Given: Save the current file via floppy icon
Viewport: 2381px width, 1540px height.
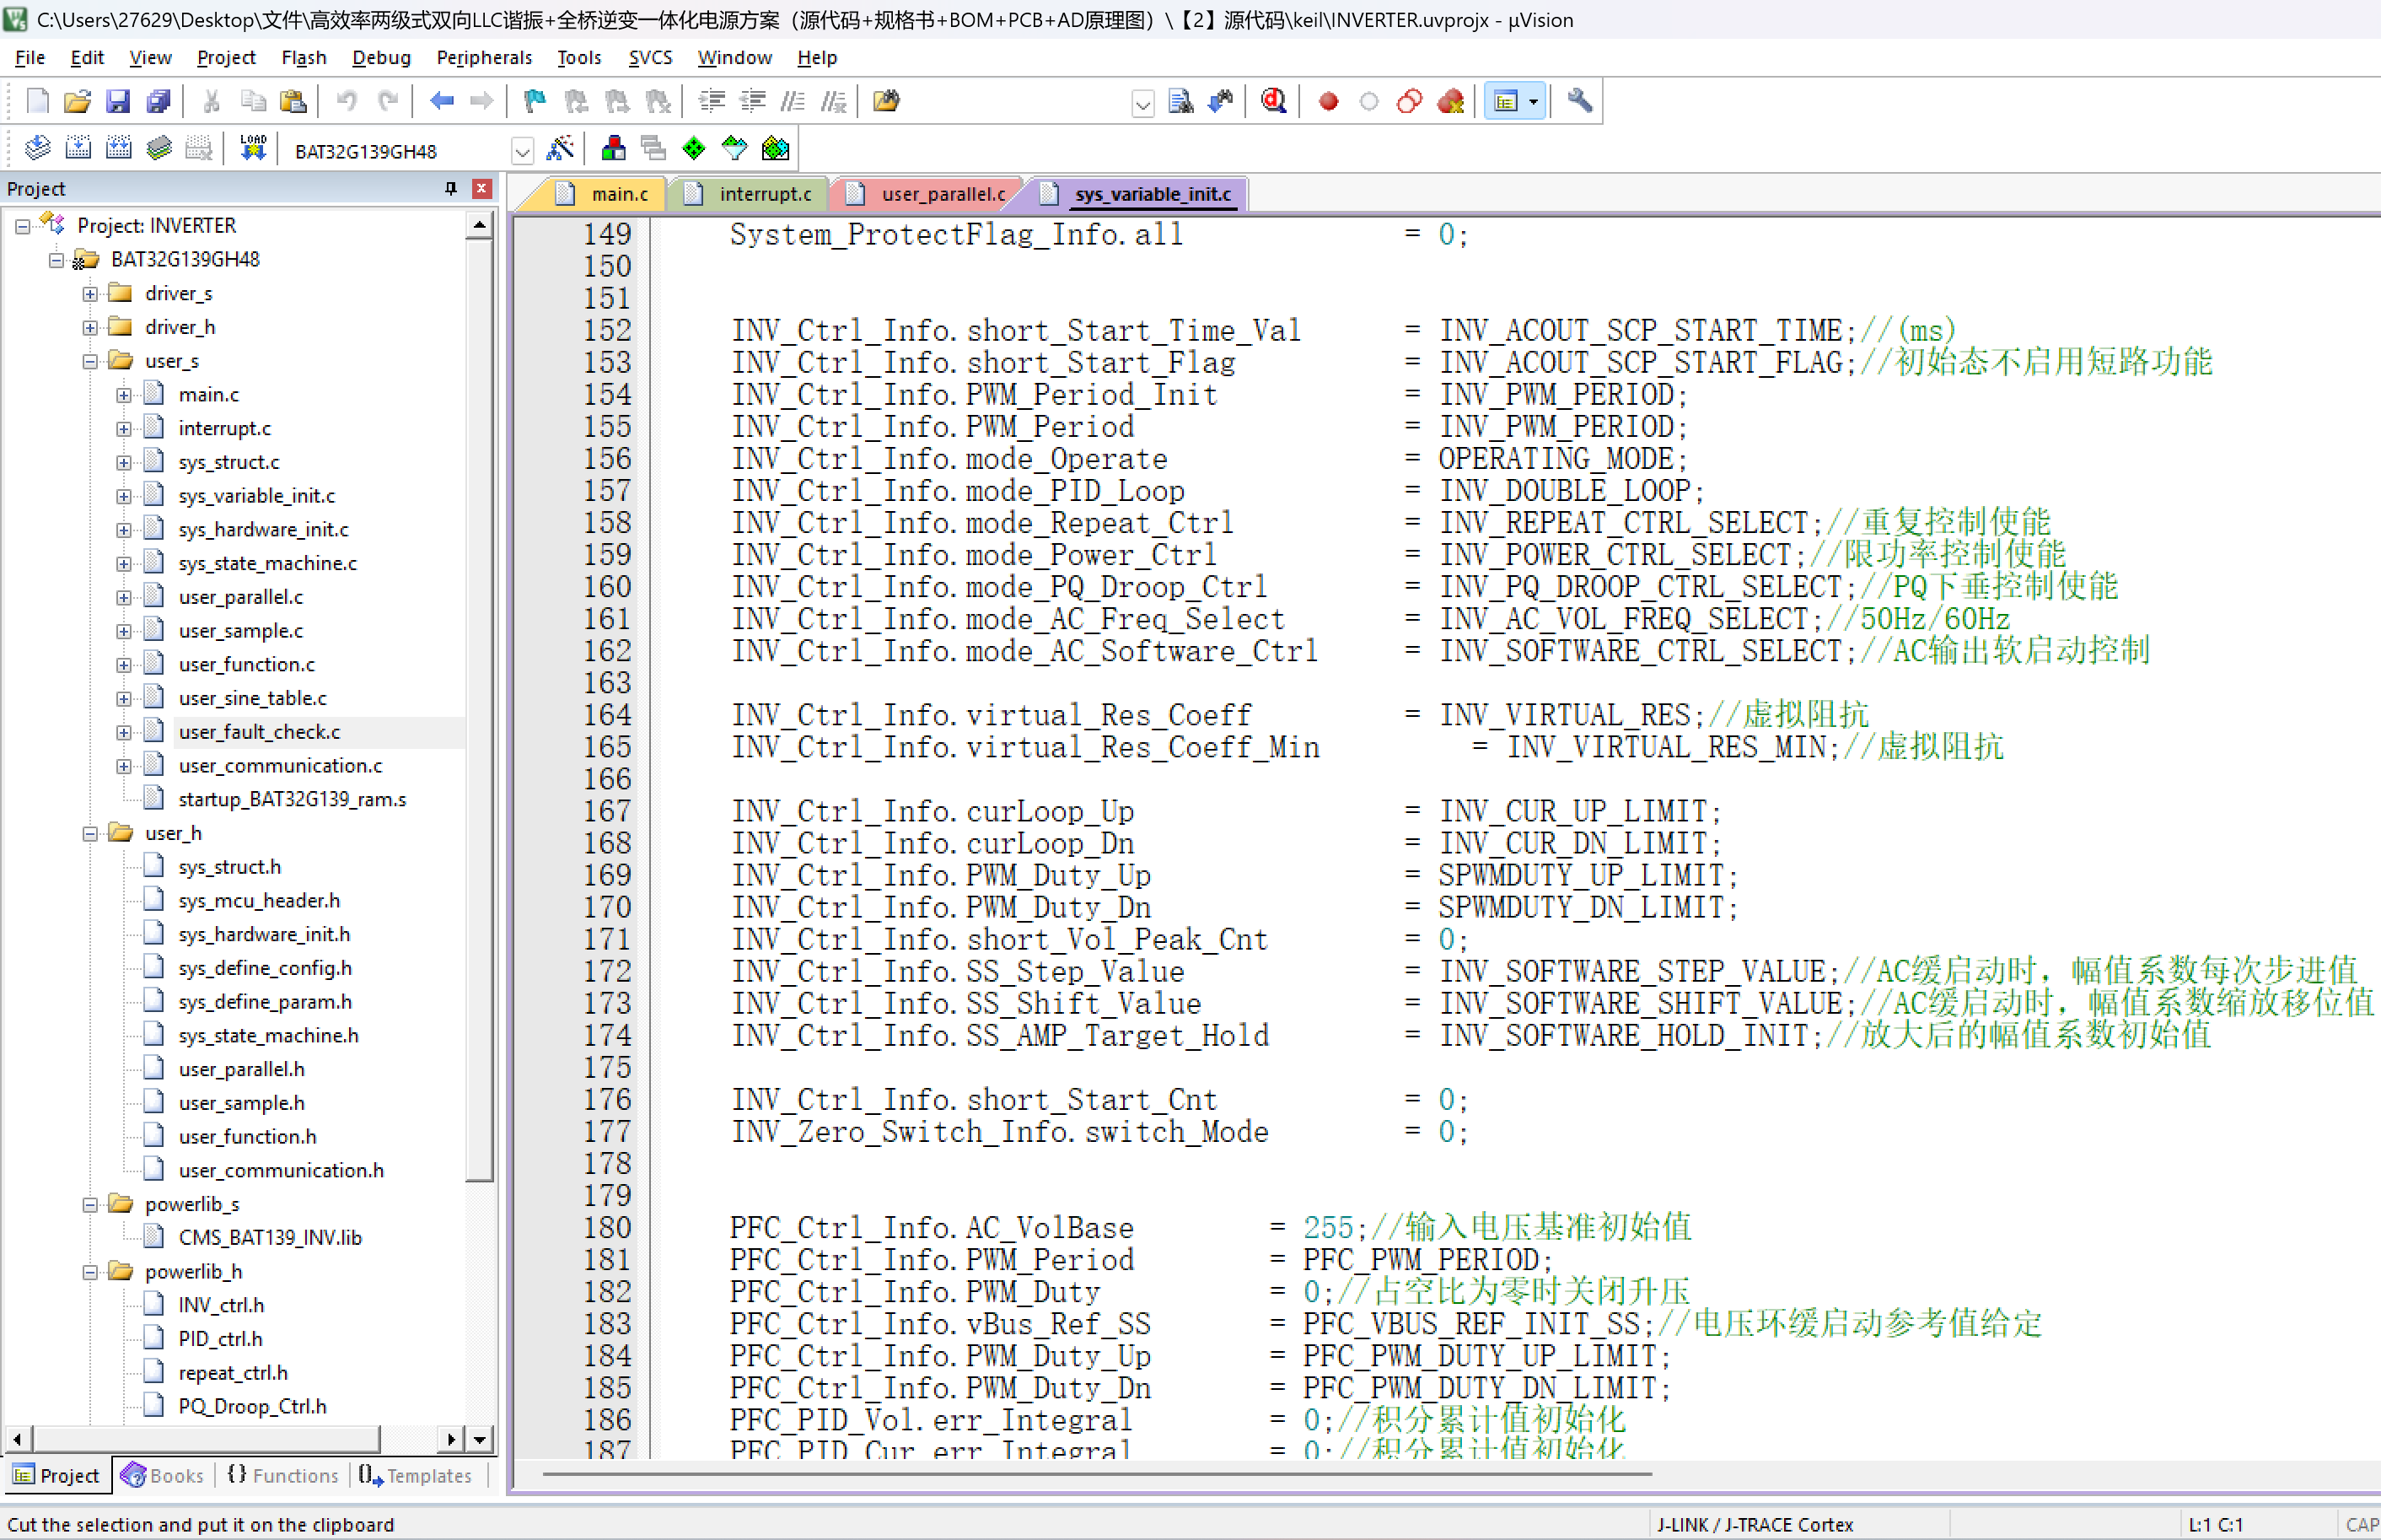Looking at the screenshot, I should click(118, 101).
